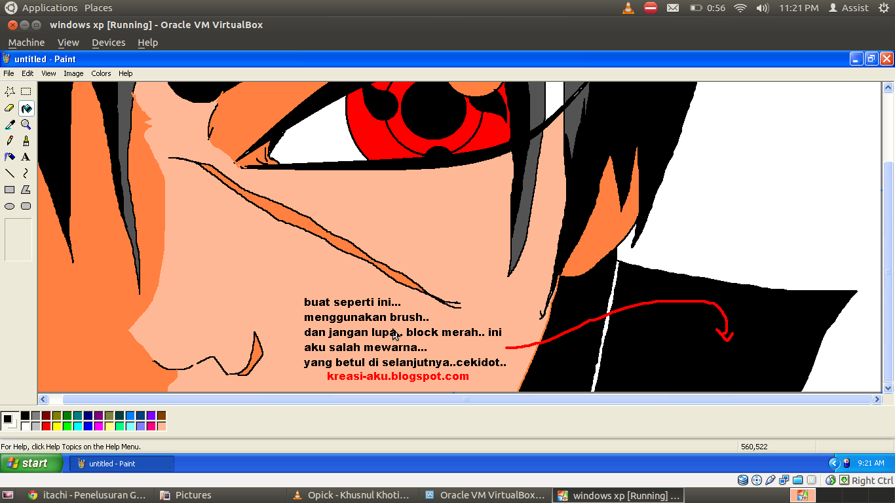895x503 pixels.
Task: Open the Ubuntu Applications menu
Action: pos(50,8)
